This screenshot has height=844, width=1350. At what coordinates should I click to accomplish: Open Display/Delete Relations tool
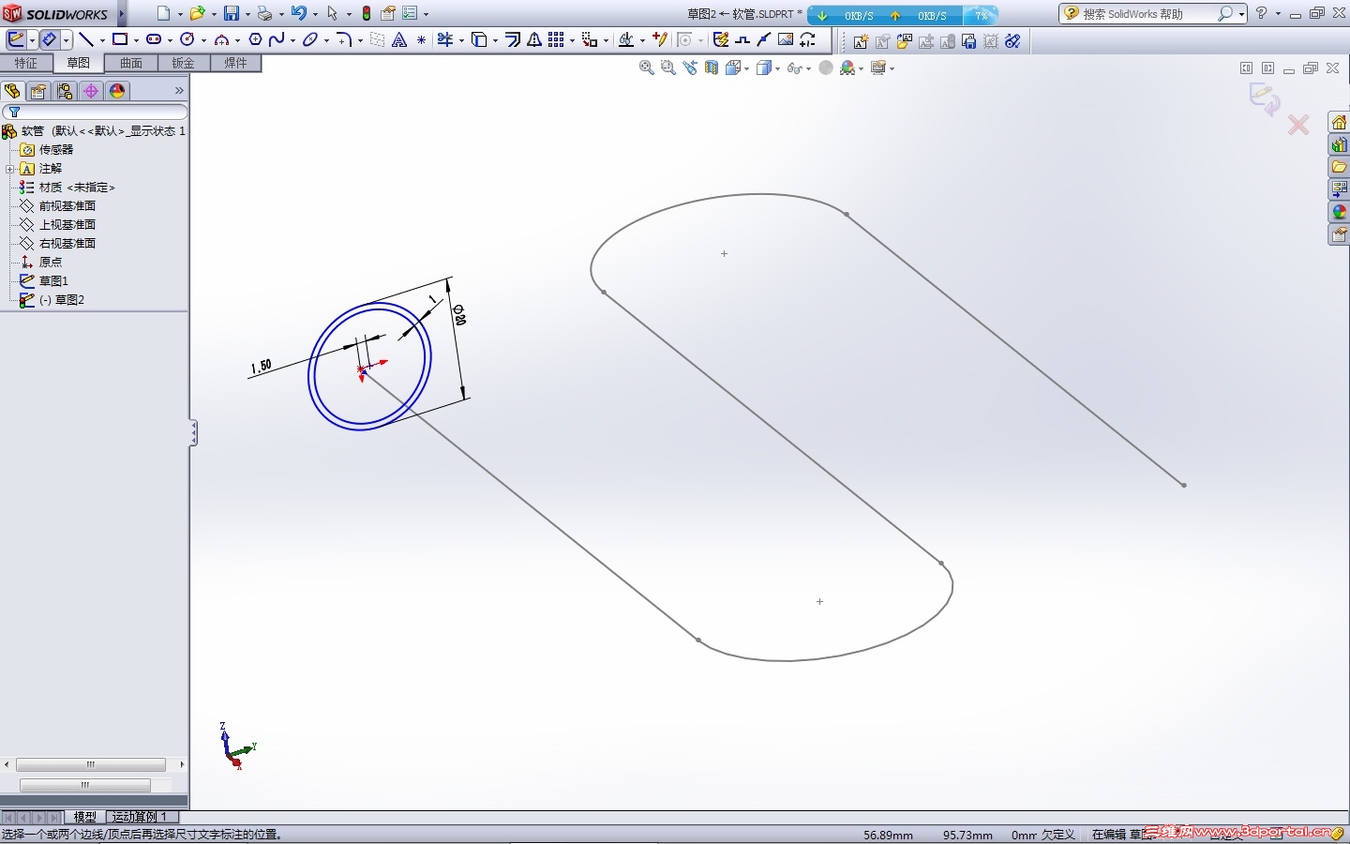[626, 40]
